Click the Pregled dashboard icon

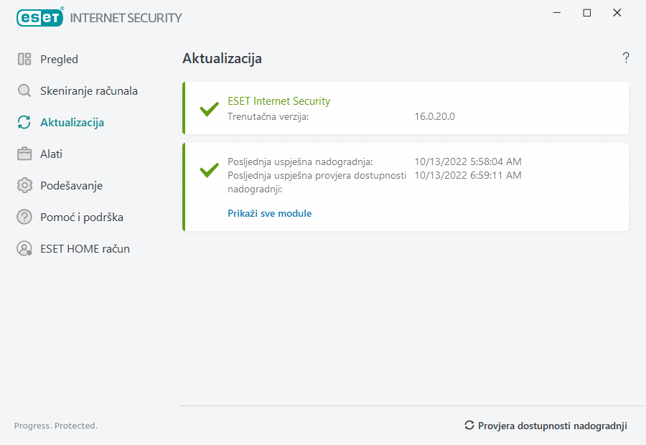[24, 60]
